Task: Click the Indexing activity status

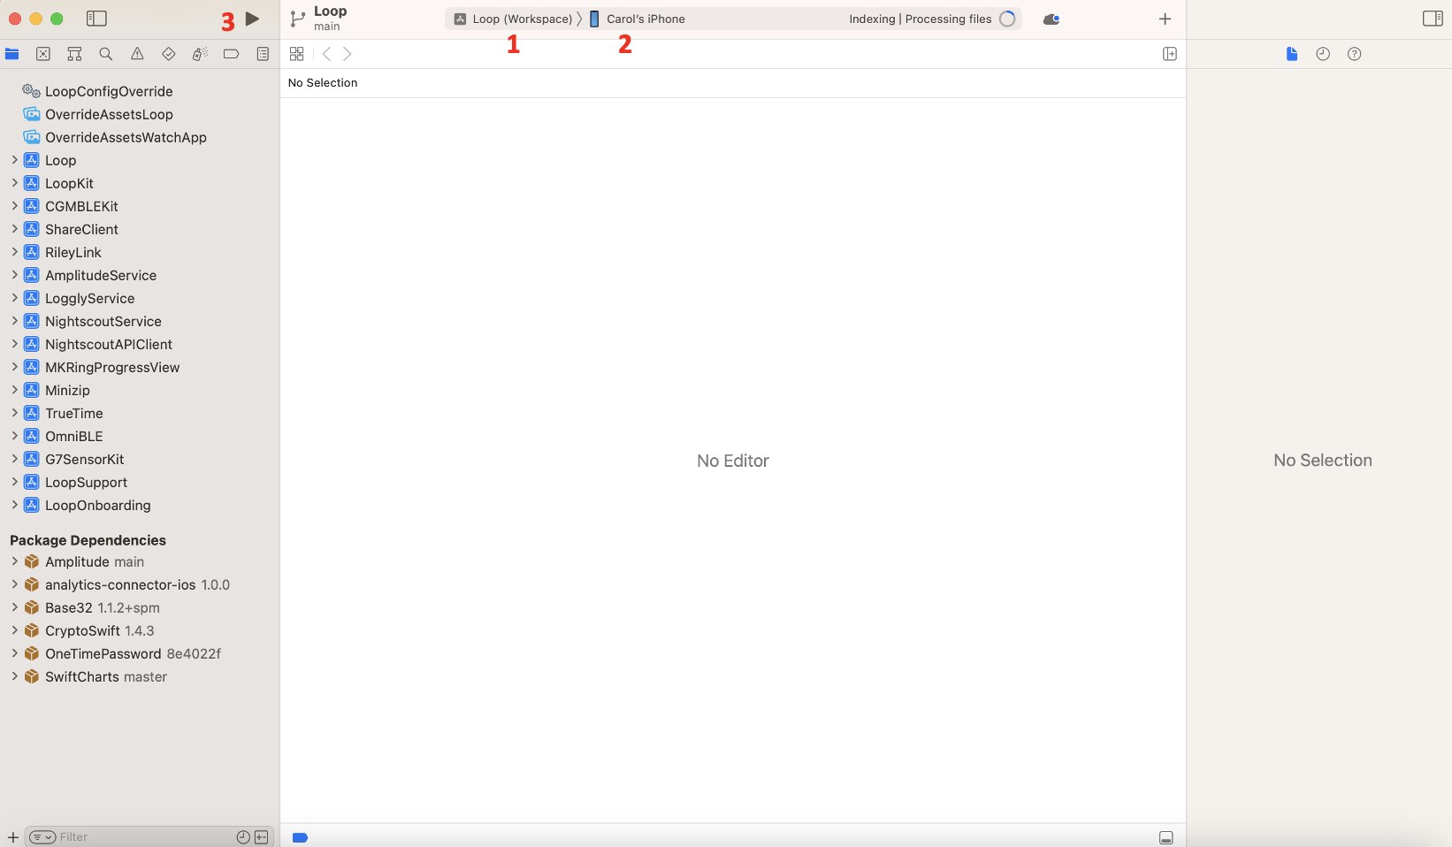Action: pos(921,19)
